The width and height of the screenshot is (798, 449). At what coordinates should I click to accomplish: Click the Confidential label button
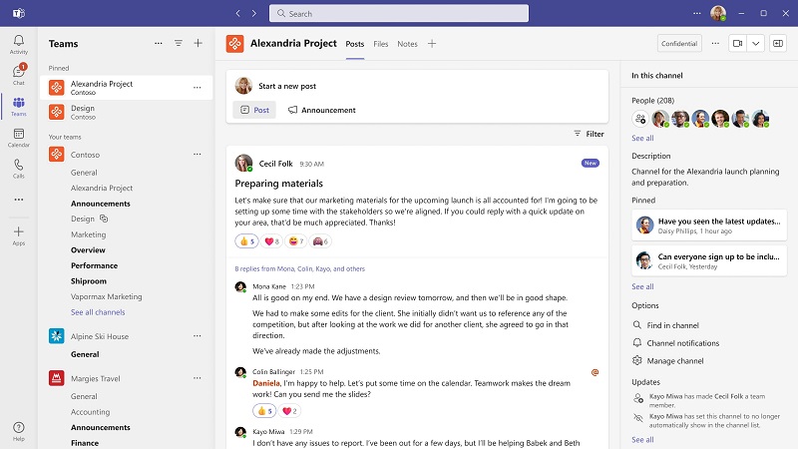pos(679,43)
